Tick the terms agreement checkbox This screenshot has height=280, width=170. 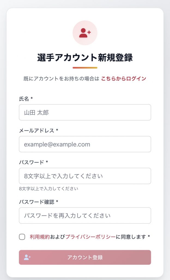[22, 237]
